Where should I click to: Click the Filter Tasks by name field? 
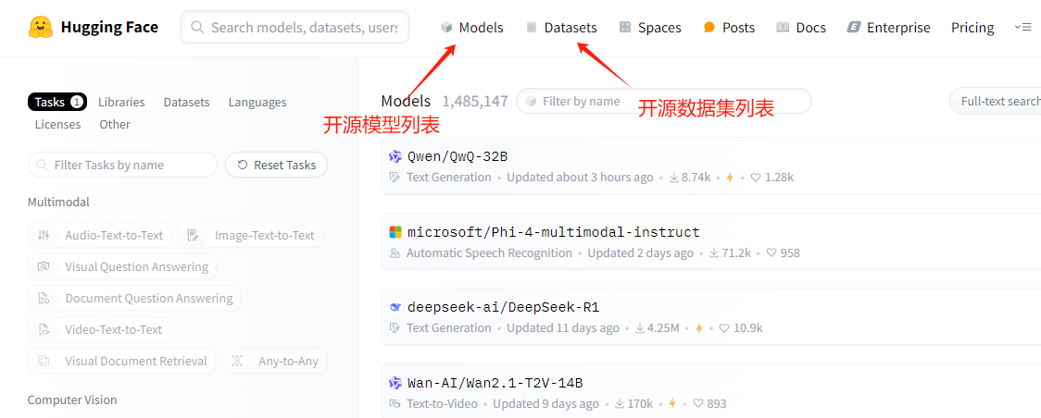coord(123,165)
